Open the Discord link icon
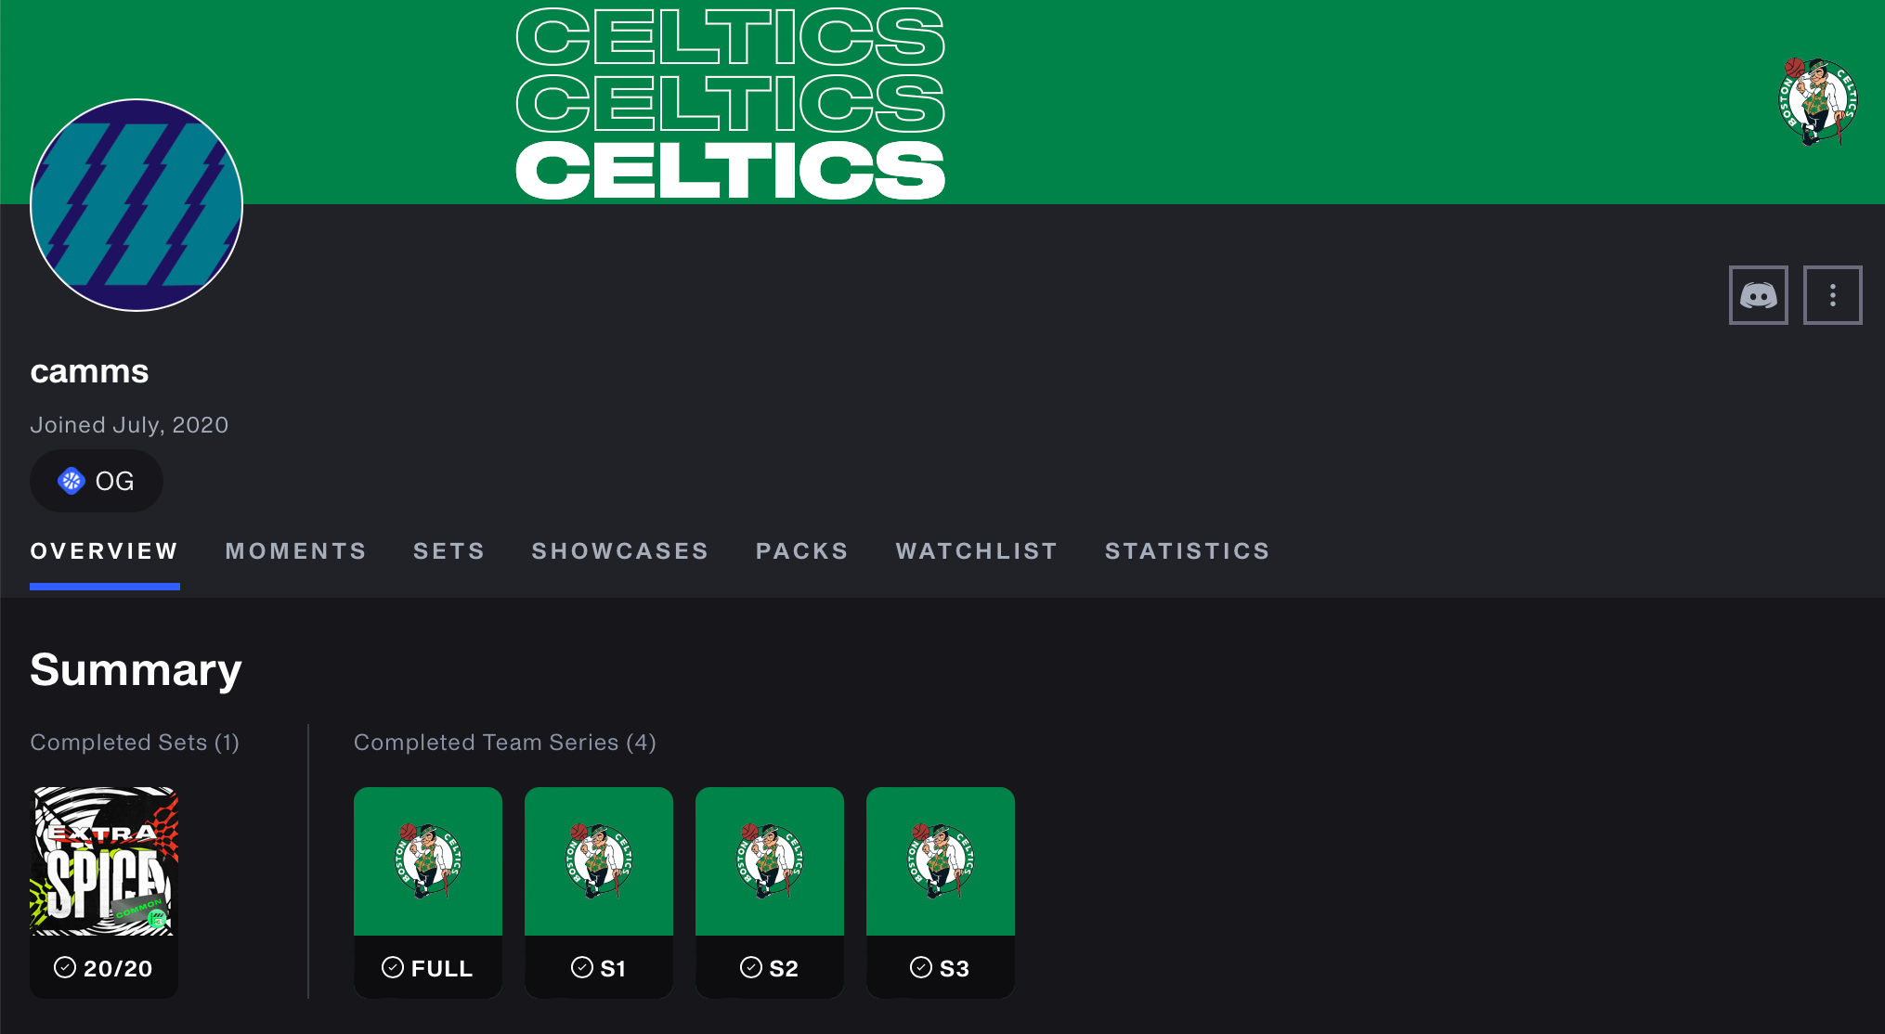The height and width of the screenshot is (1034, 1885). (x=1758, y=295)
